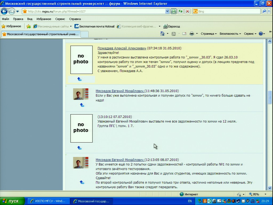Click the Bing search box
The height and width of the screenshot is (205, 273).
pyautogui.click(x=226, y=11)
